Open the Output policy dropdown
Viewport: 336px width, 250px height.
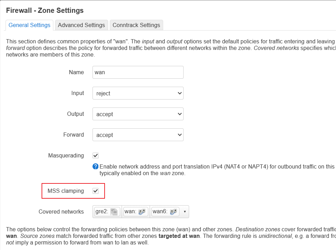click(138, 114)
